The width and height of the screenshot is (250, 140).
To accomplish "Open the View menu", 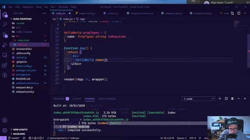I will coord(39,7).
